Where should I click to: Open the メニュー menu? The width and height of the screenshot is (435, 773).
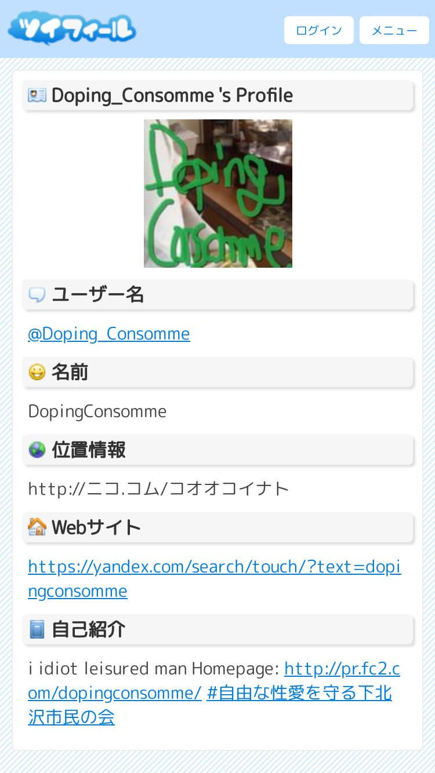click(394, 30)
